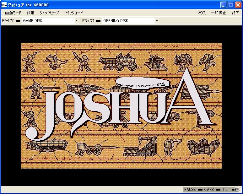243x194 pixels.
Task: Click the クイックロード menu item
Action: (73, 13)
